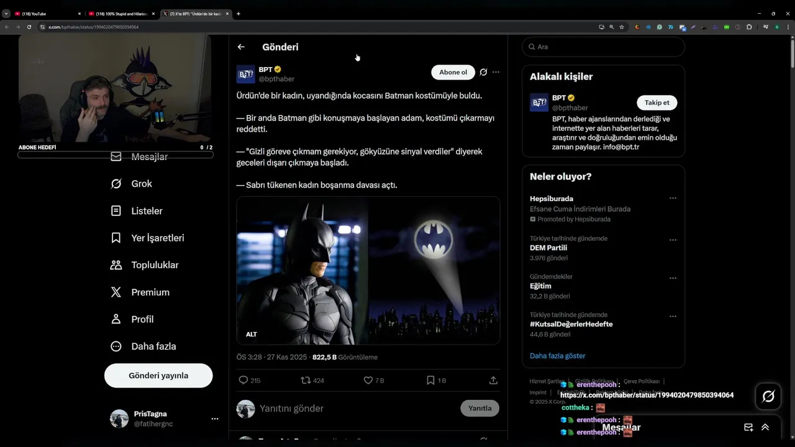The height and width of the screenshot is (447, 795).
Task: Open Listeler in the sidebar
Action: coord(137,211)
